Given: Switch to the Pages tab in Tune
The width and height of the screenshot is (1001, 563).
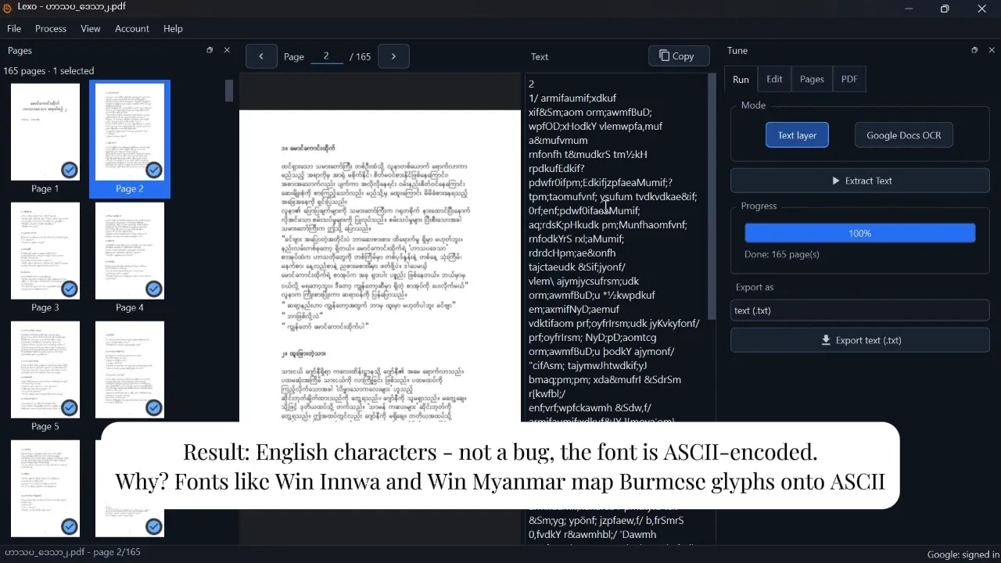Looking at the screenshot, I should (x=812, y=79).
